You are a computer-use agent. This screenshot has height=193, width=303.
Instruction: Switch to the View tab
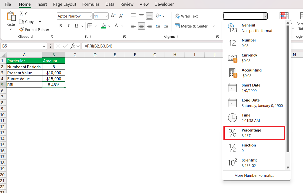tap(144, 4)
